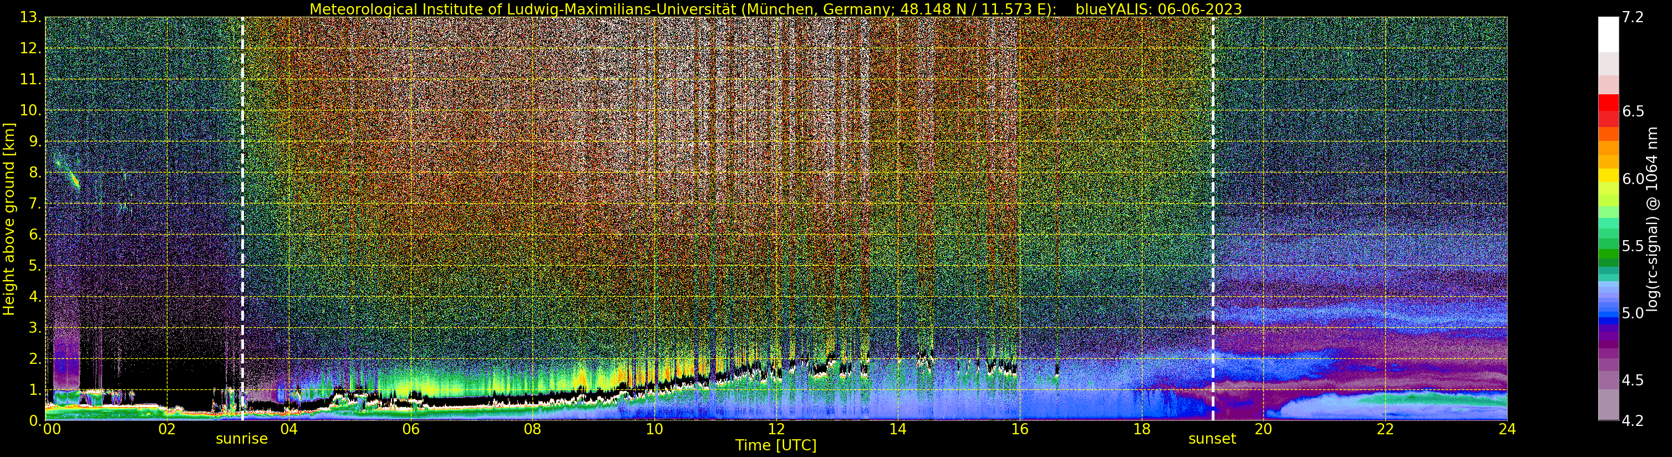Image resolution: width=1672 pixels, height=457 pixels.
Task: Click the 'sunset' label below the axis
Action: pyautogui.click(x=1212, y=439)
